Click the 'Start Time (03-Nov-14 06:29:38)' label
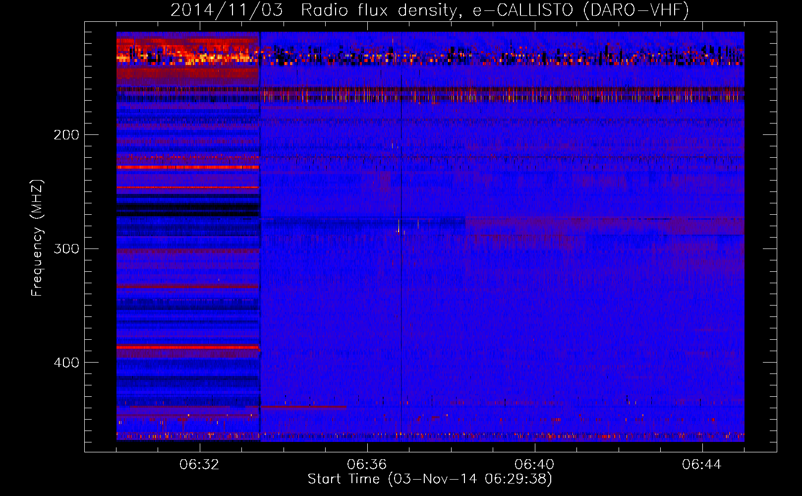The width and height of the screenshot is (802, 496). click(x=430, y=479)
